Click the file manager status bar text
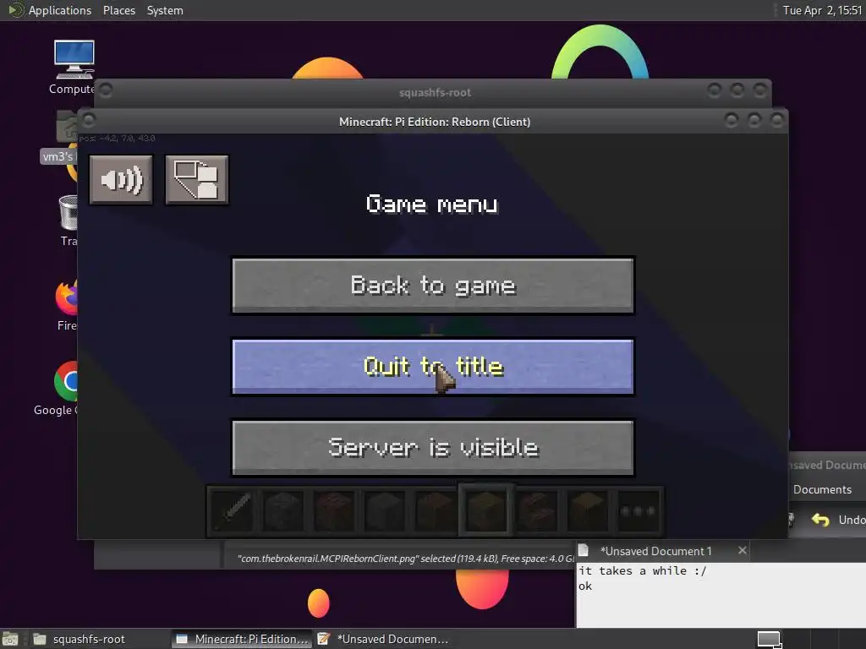This screenshot has width=866, height=649. click(x=406, y=559)
